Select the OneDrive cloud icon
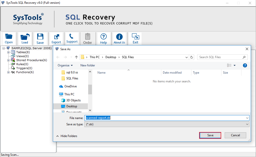 tap(61, 86)
